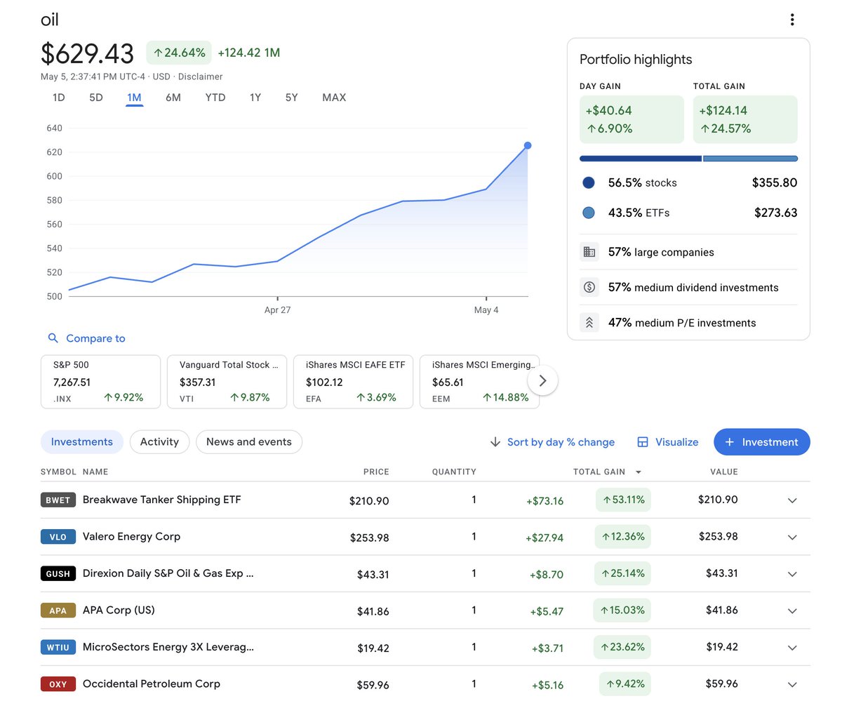Click the Visualize button

tap(668, 442)
